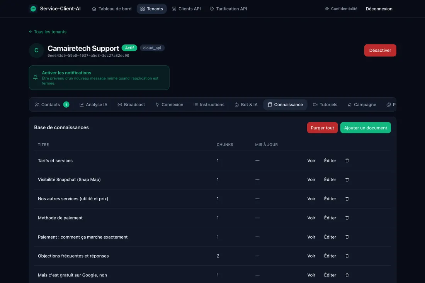425x283 pixels.
Task: Delete Mais c'est gratuit sur Google document
Action: [347, 275]
